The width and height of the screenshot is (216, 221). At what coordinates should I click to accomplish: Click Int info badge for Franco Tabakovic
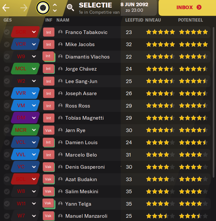pos(49,32)
